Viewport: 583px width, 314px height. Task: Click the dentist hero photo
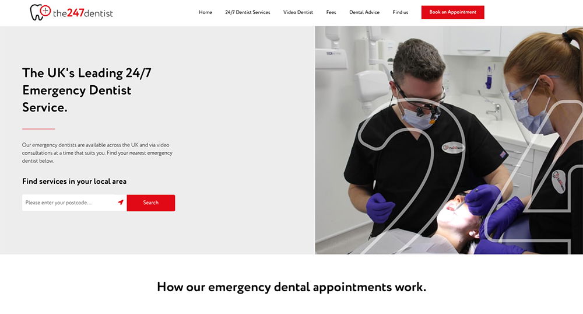[449, 140]
